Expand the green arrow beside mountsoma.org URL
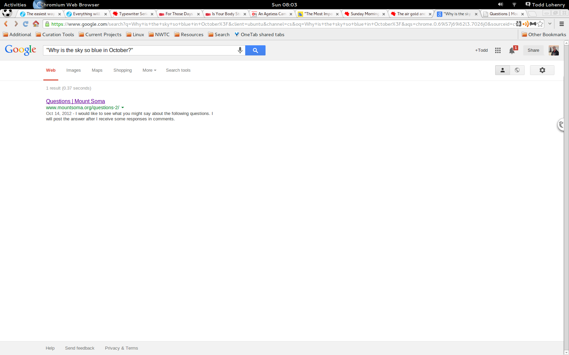Image resolution: width=569 pixels, height=355 pixels. pos(123,108)
